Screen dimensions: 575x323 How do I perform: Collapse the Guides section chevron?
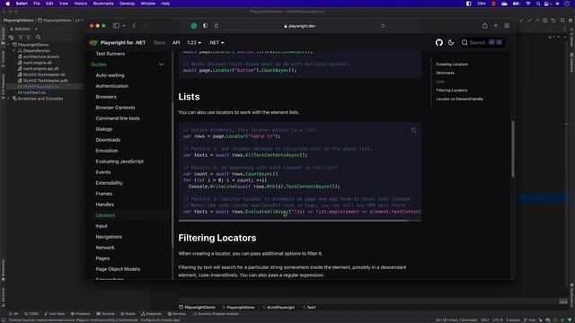coord(162,65)
